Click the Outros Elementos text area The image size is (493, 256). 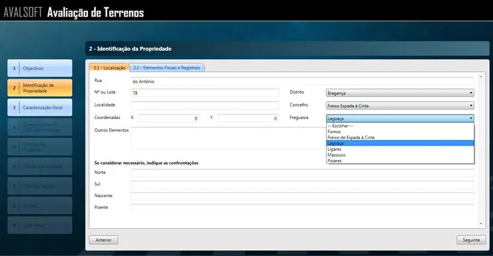click(228, 138)
